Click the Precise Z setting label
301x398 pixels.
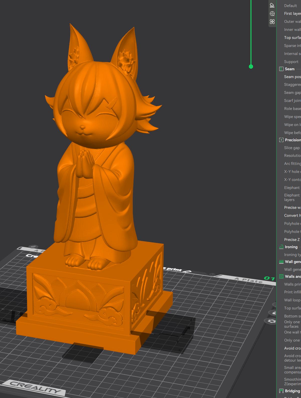pos(292,240)
